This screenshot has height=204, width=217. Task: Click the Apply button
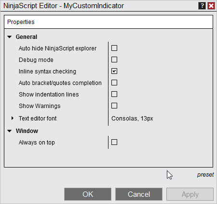pos(190,194)
